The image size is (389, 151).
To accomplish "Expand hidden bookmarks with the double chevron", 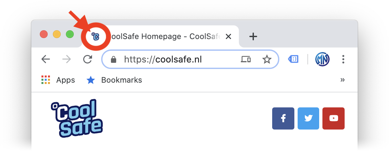I will tap(343, 80).
